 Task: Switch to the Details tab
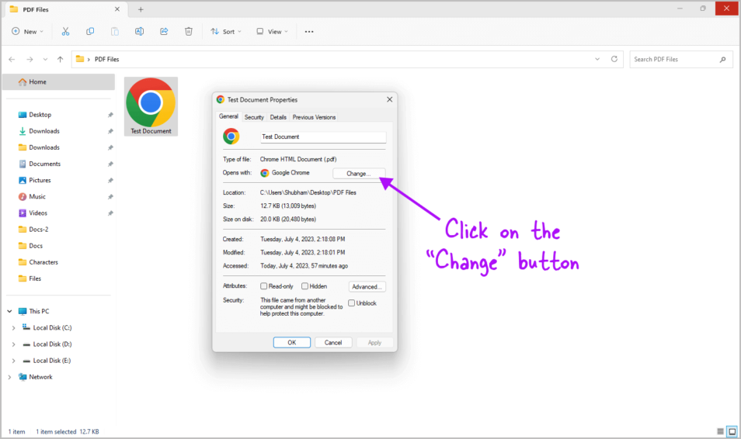click(x=278, y=117)
